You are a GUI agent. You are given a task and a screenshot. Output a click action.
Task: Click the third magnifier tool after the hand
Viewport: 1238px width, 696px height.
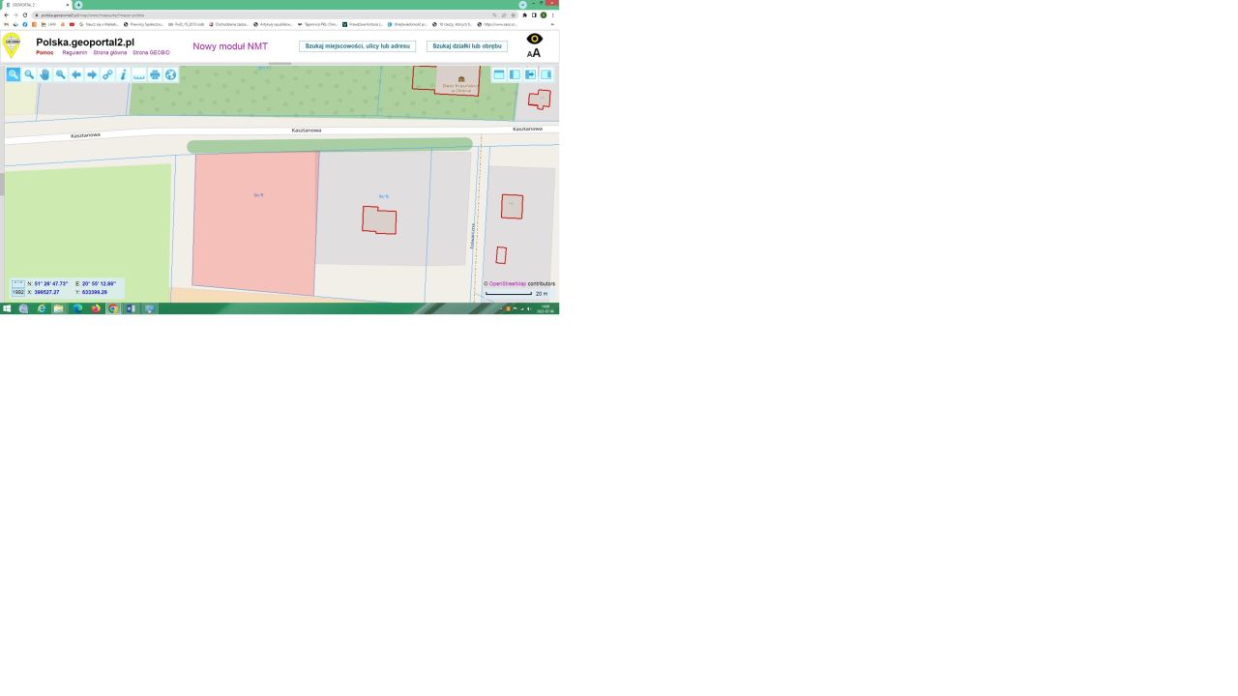60,74
